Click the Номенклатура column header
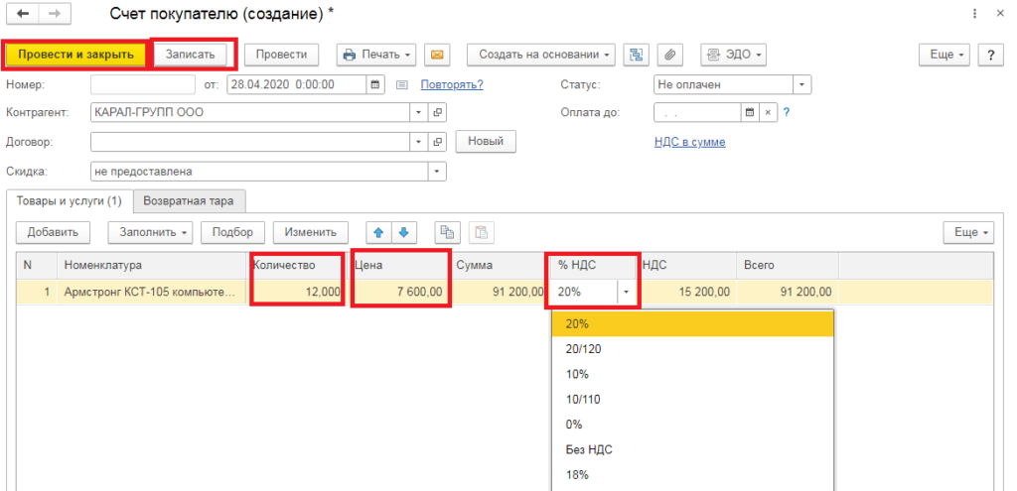 (x=152, y=266)
